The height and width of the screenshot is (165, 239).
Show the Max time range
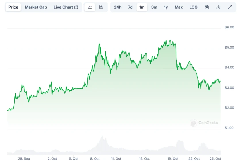[x=179, y=7]
